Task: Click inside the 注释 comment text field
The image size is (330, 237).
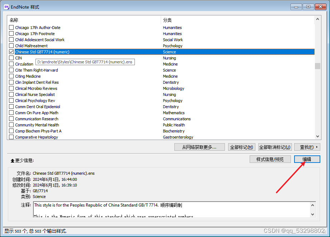Action: coord(172,209)
